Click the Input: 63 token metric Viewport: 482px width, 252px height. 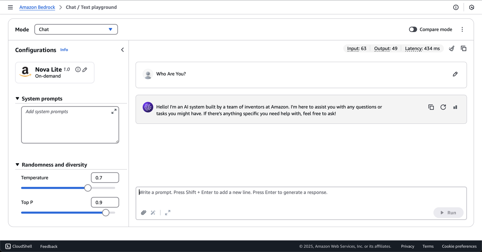click(x=357, y=48)
